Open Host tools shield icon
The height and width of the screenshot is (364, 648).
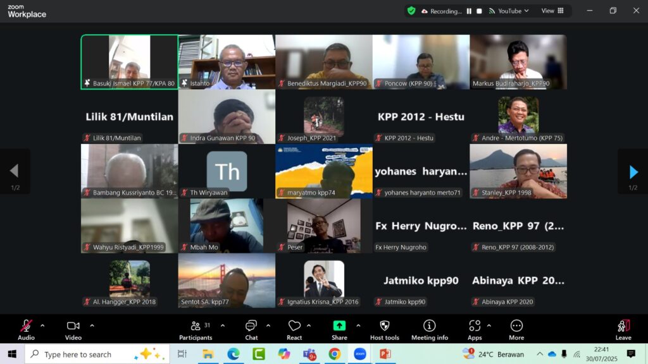(x=384, y=329)
